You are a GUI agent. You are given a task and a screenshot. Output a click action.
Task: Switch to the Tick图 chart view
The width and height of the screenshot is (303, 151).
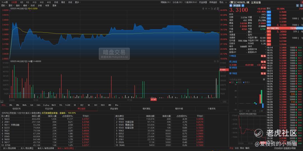[x=4, y=2]
